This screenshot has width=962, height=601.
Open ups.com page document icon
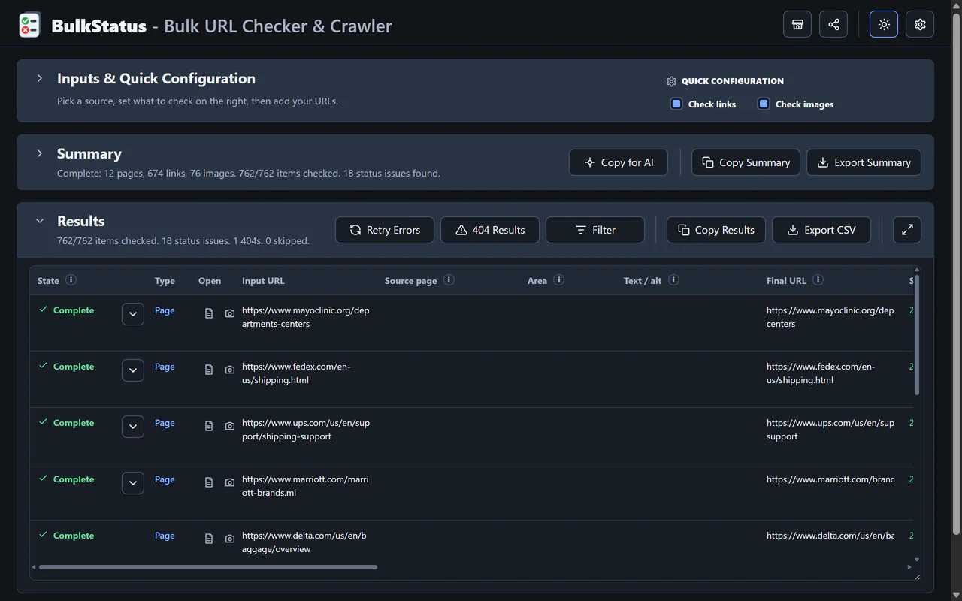[209, 426]
